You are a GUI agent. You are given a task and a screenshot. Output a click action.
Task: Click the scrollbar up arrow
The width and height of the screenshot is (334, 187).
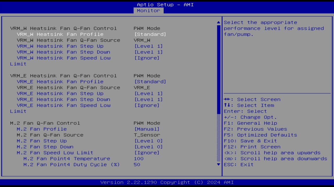[219, 23]
